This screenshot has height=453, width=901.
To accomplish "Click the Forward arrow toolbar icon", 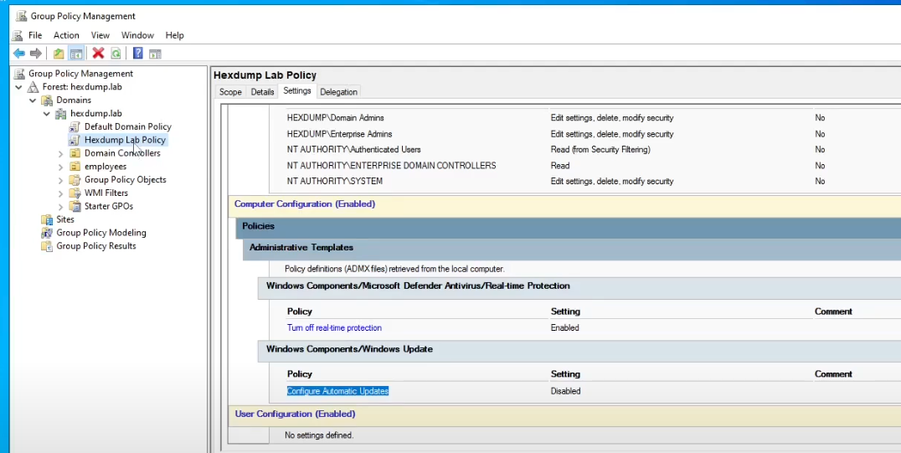I will coord(35,54).
